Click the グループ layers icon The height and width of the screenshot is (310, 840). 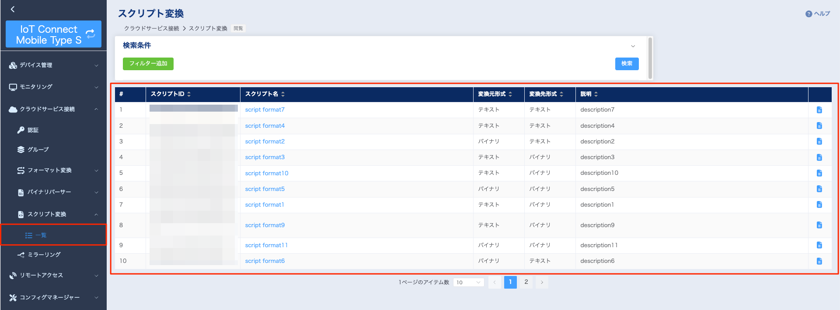tap(21, 150)
